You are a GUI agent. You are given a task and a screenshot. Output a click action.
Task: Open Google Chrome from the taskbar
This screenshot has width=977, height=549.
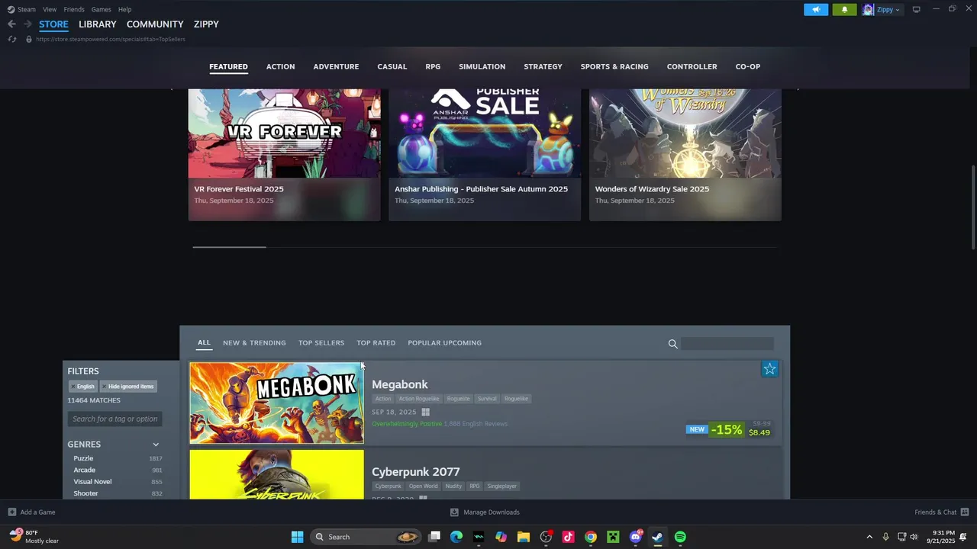click(x=591, y=537)
